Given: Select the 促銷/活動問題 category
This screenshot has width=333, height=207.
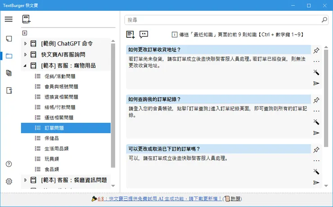Looking at the screenshot, I should (66, 76).
